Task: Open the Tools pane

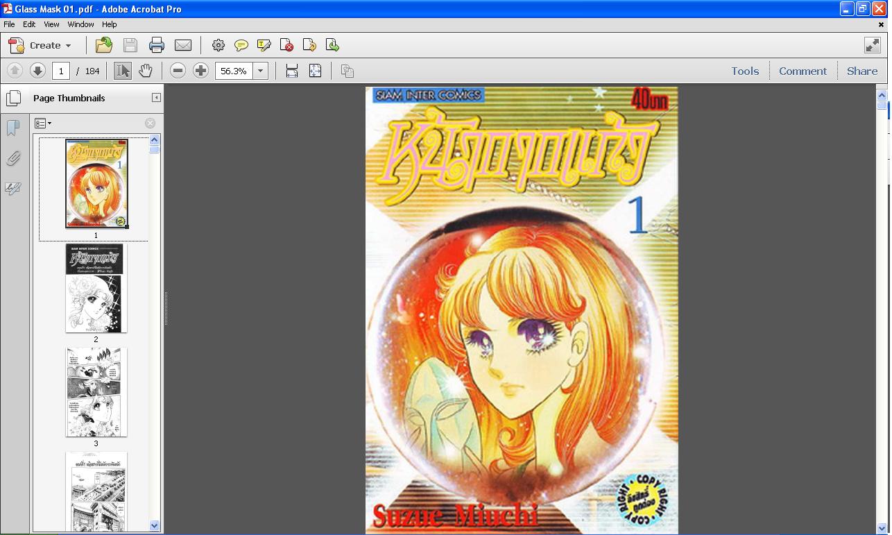Action: click(745, 71)
